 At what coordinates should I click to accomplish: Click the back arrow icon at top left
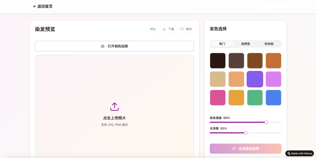click(35, 6)
